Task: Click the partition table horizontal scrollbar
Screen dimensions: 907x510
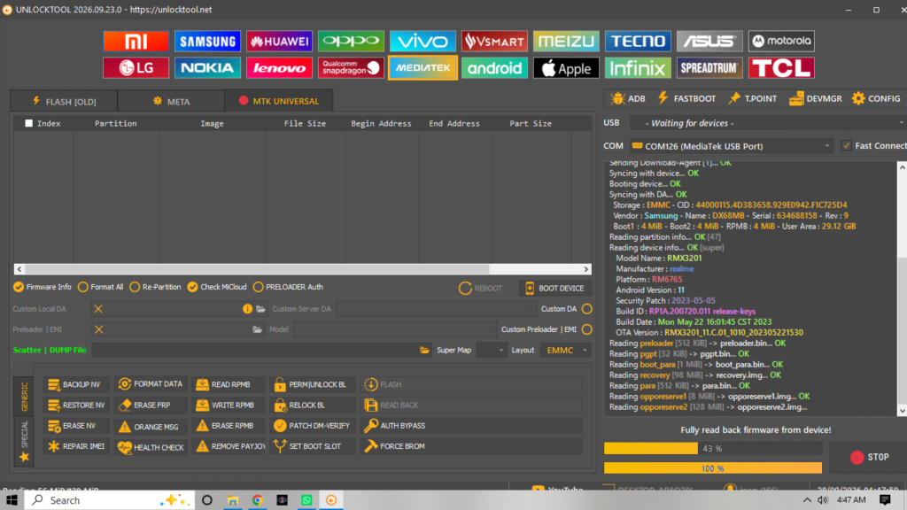Action: (303, 269)
